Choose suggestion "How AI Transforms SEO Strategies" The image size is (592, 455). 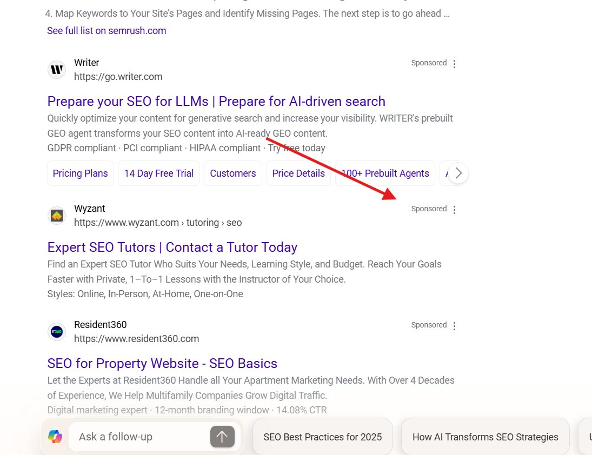click(485, 436)
